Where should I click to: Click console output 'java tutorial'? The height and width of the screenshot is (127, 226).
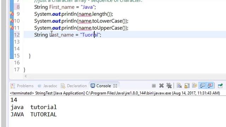click(34, 107)
